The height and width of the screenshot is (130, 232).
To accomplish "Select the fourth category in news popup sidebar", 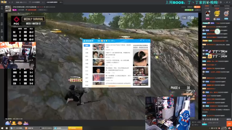I will 87,56.
